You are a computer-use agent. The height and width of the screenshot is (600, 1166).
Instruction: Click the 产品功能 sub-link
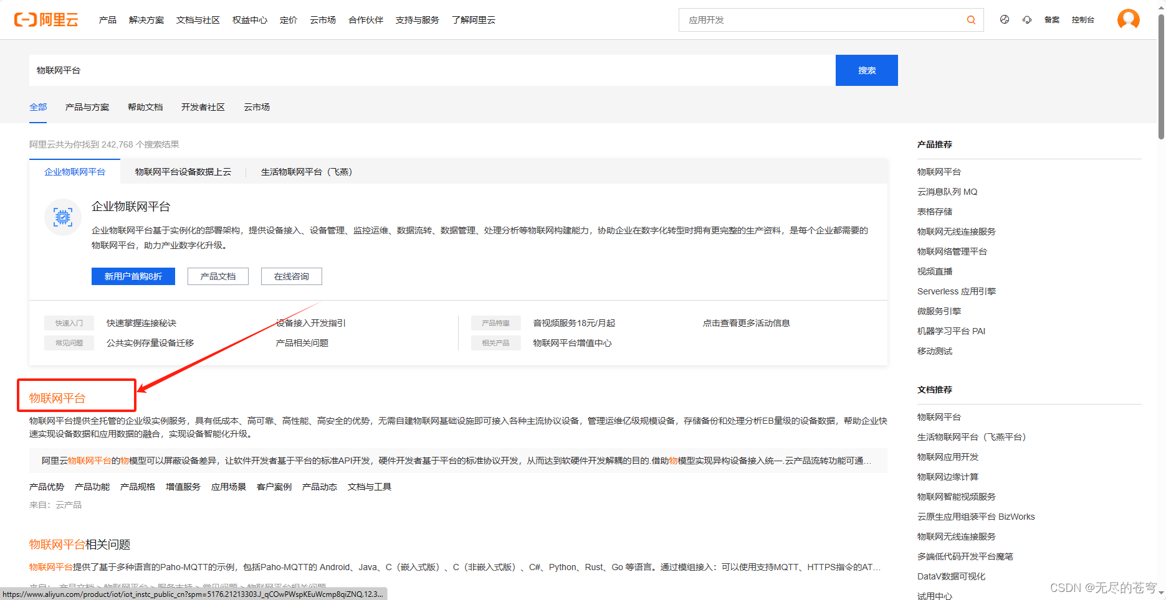click(92, 487)
